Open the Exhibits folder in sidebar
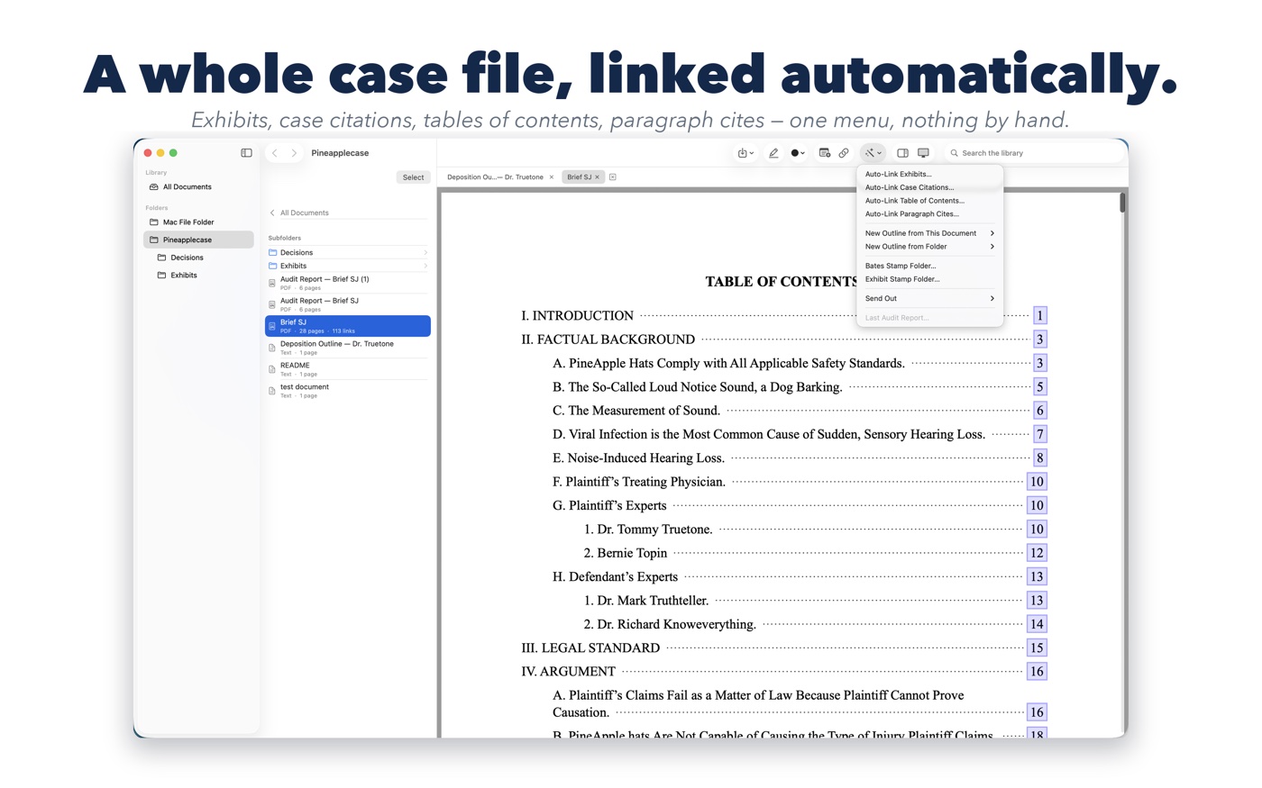Screen dimensions: 1262x788 click(198, 276)
